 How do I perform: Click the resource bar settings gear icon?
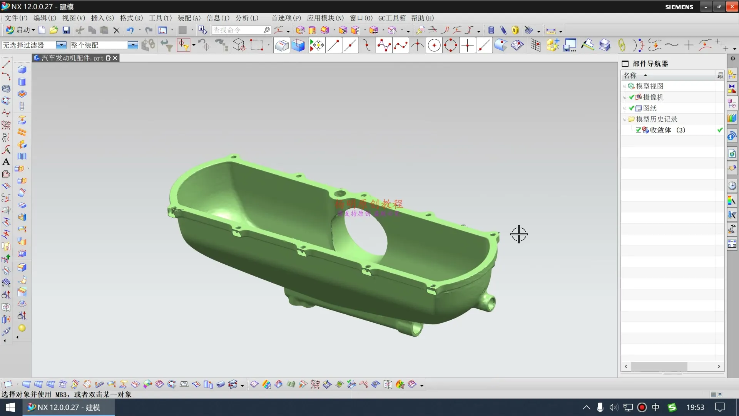tap(732, 59)
